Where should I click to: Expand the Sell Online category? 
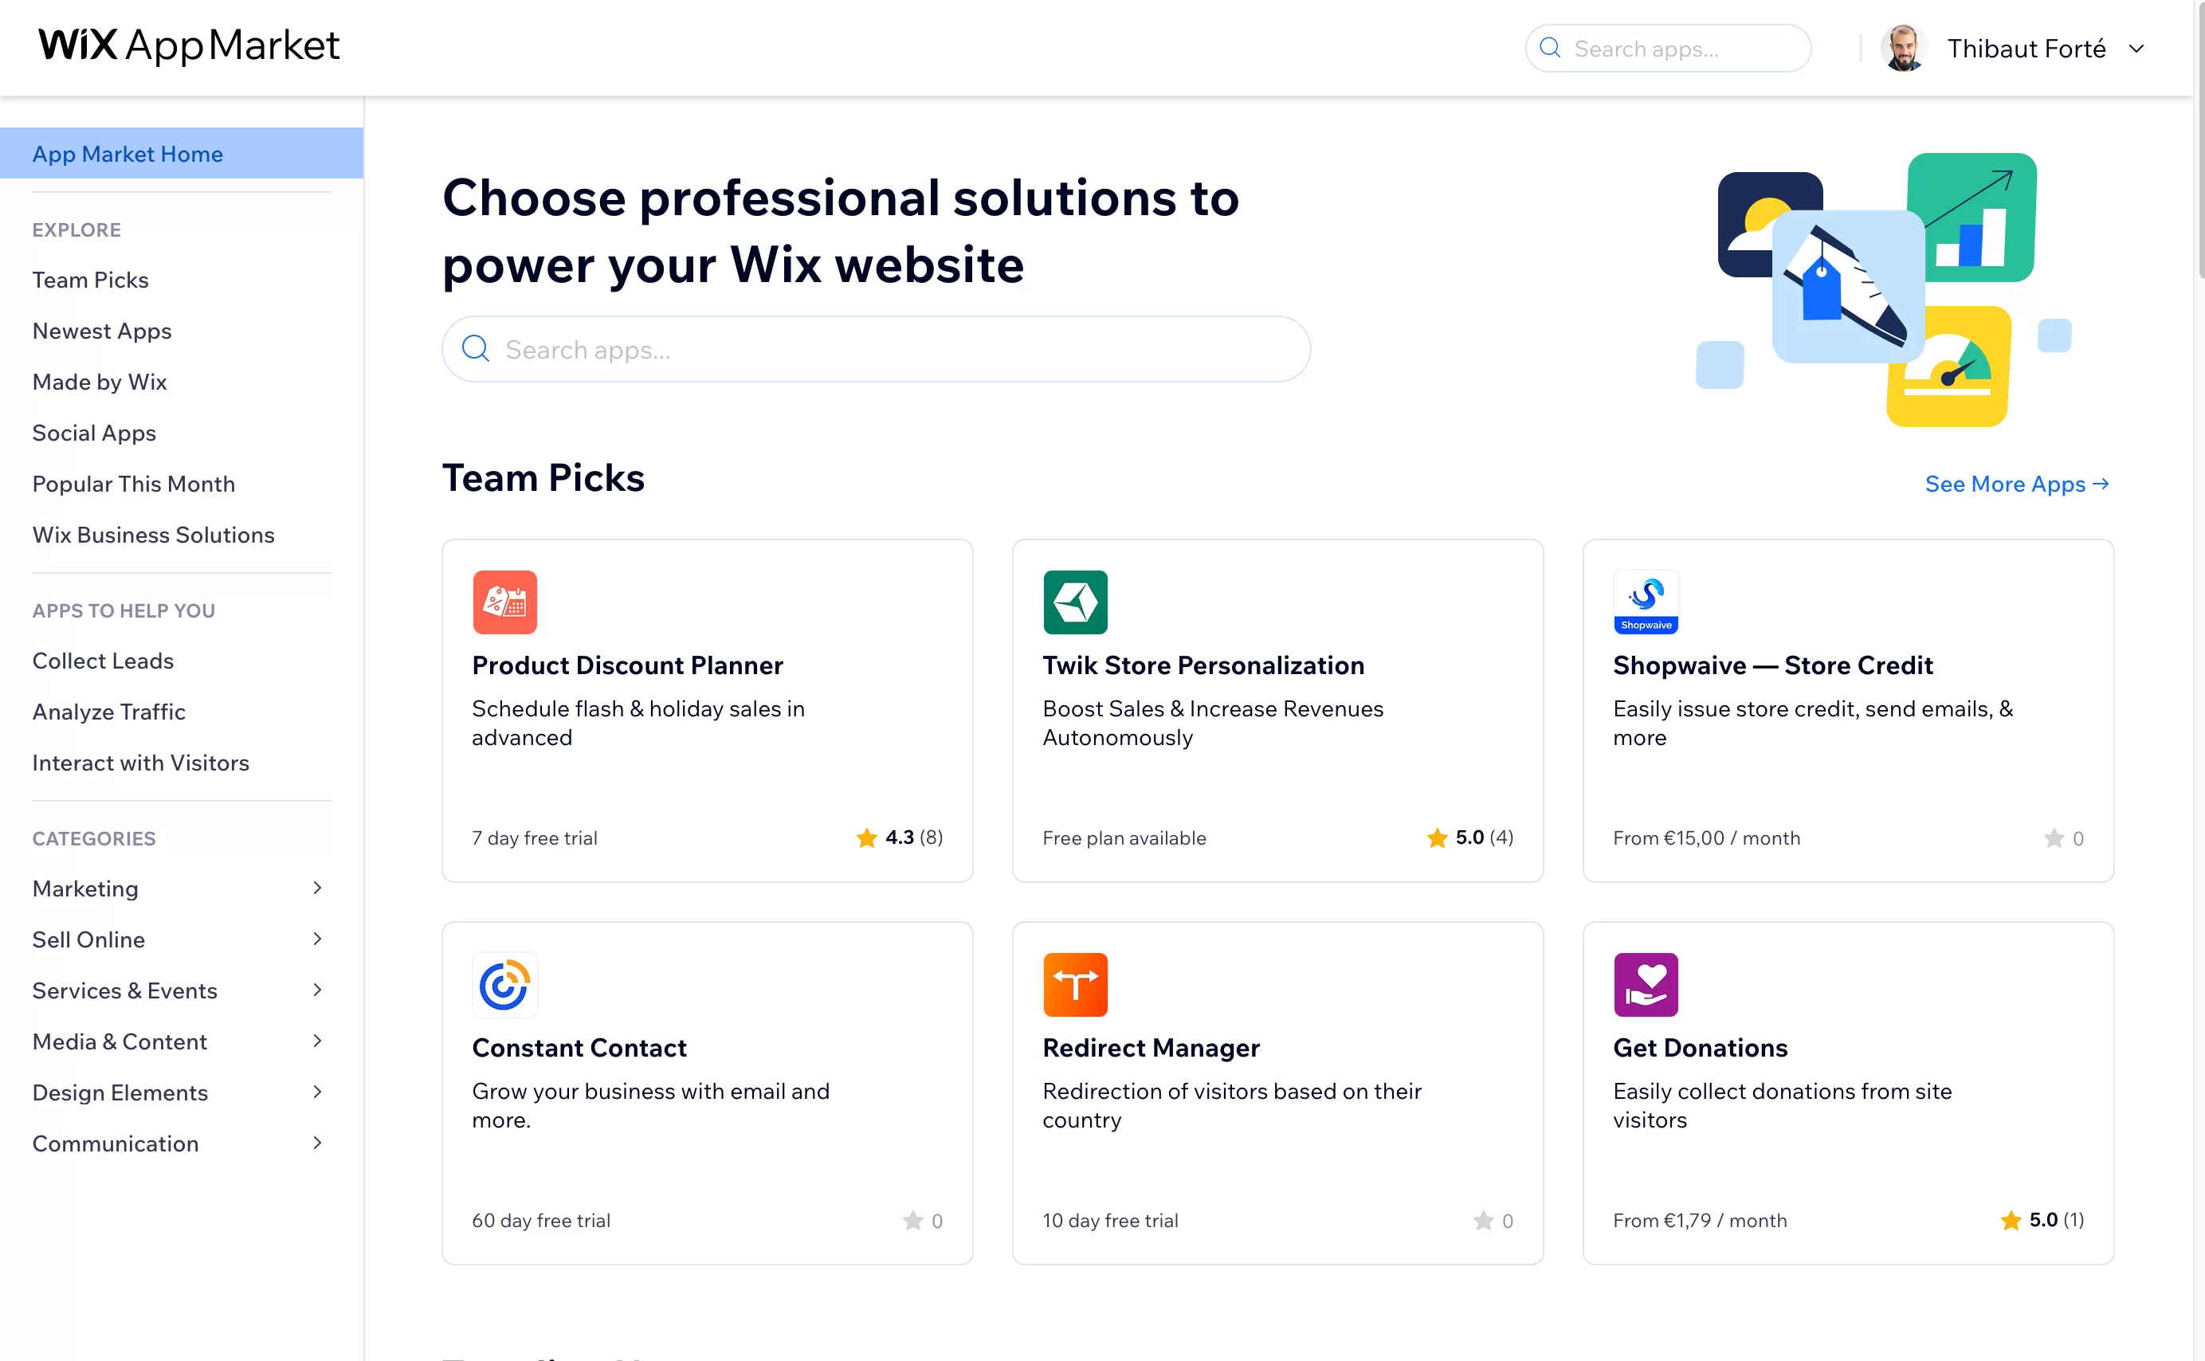point(178,939)
